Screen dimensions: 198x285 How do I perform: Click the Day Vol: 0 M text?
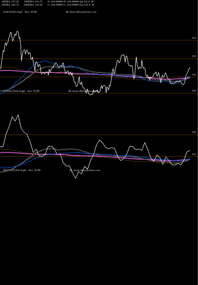pyautogui.click(x=87, y=5)
